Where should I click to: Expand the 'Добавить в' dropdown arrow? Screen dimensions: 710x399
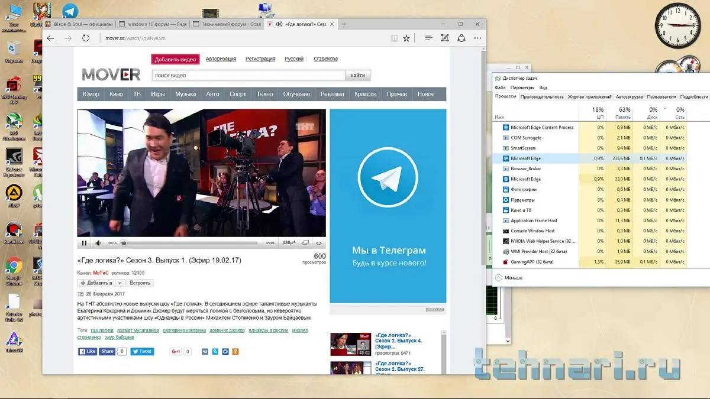point(120,283)
